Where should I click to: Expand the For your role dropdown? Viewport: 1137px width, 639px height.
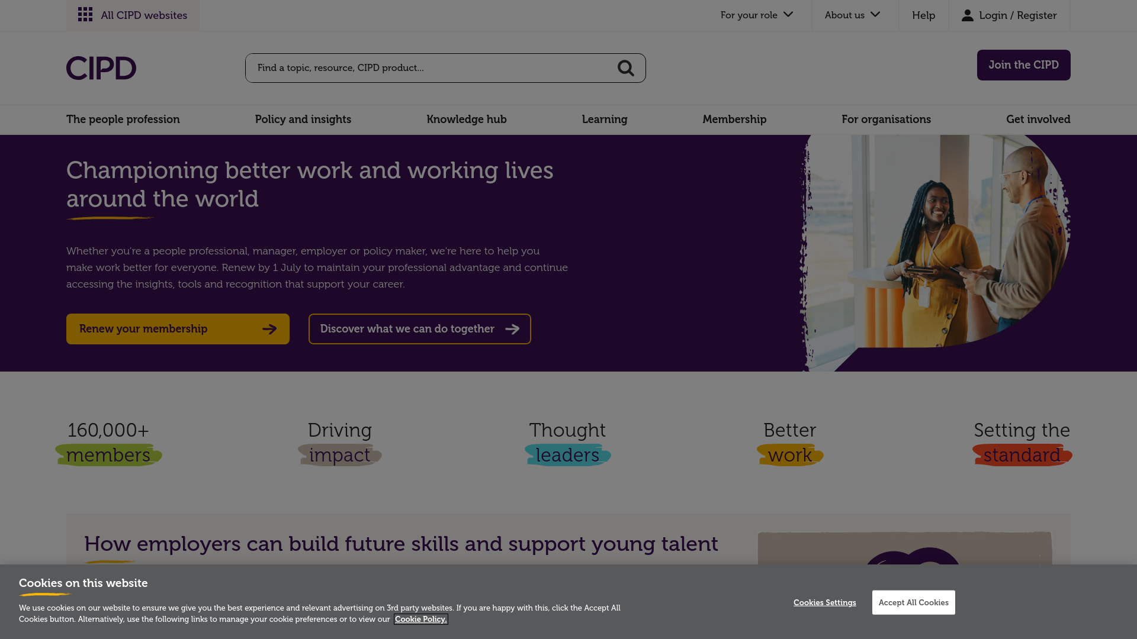point(756,15)
